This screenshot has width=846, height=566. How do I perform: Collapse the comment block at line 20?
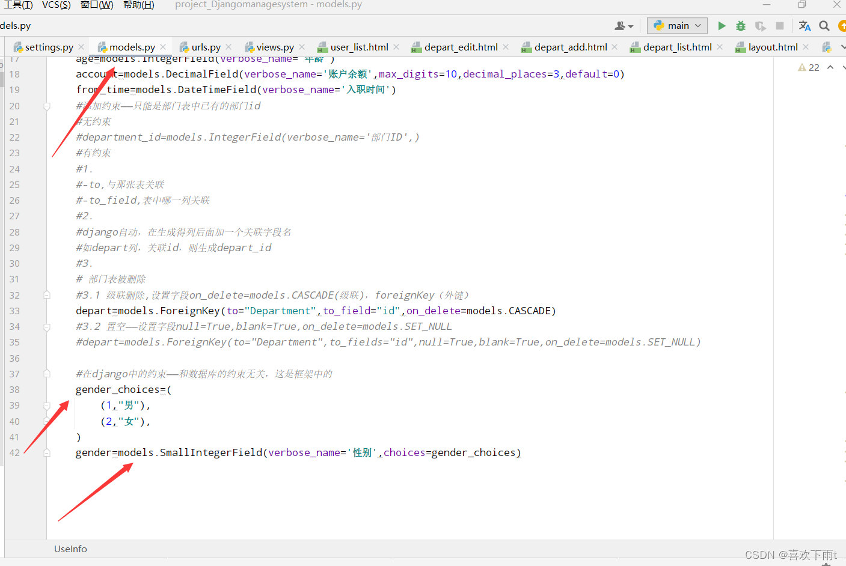pyautogui.click(x=47, y=106)
